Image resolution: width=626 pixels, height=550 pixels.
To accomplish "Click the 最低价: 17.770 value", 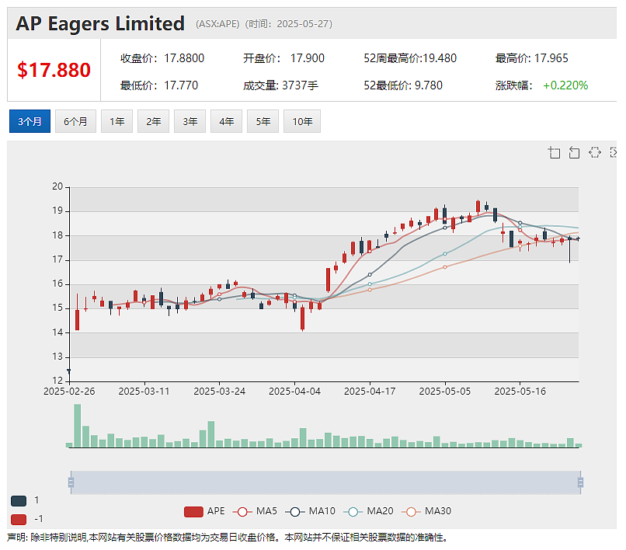I will coord(159,85).
